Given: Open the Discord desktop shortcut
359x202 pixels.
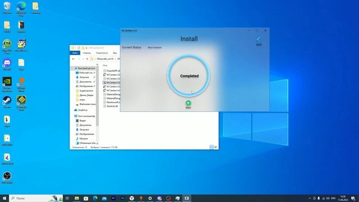Looking at the screenshot, I should click(x=7, y=65).
